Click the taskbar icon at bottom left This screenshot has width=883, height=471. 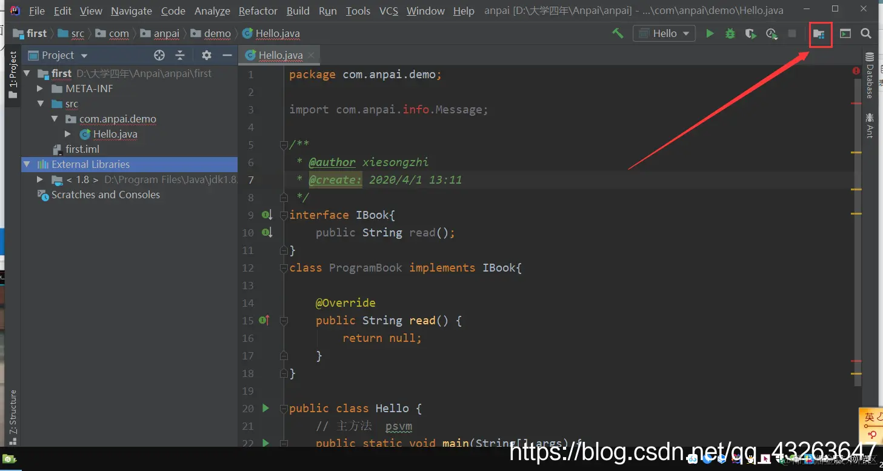tap(9, 459)
